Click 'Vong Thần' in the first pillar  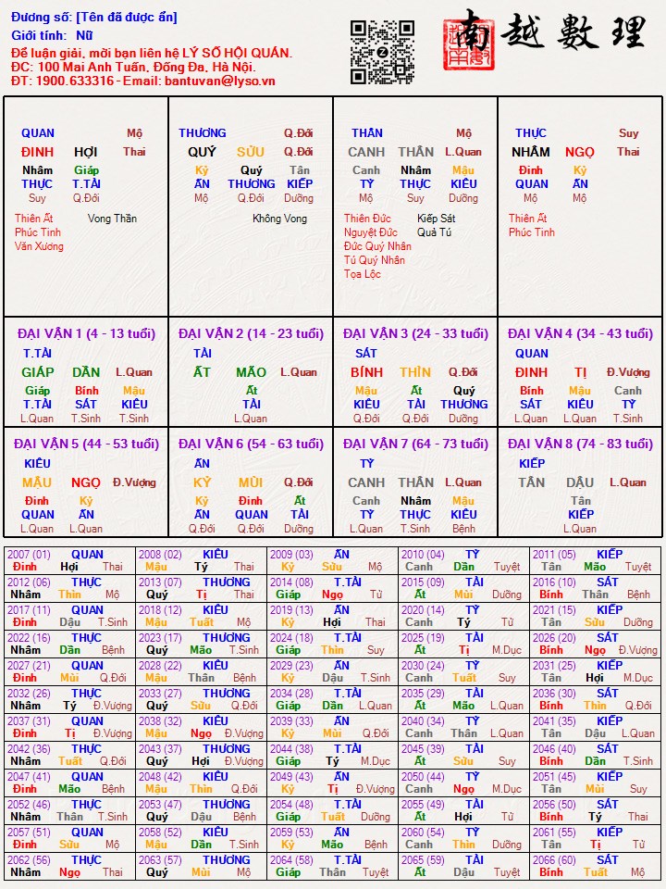[x=112, y=219]
